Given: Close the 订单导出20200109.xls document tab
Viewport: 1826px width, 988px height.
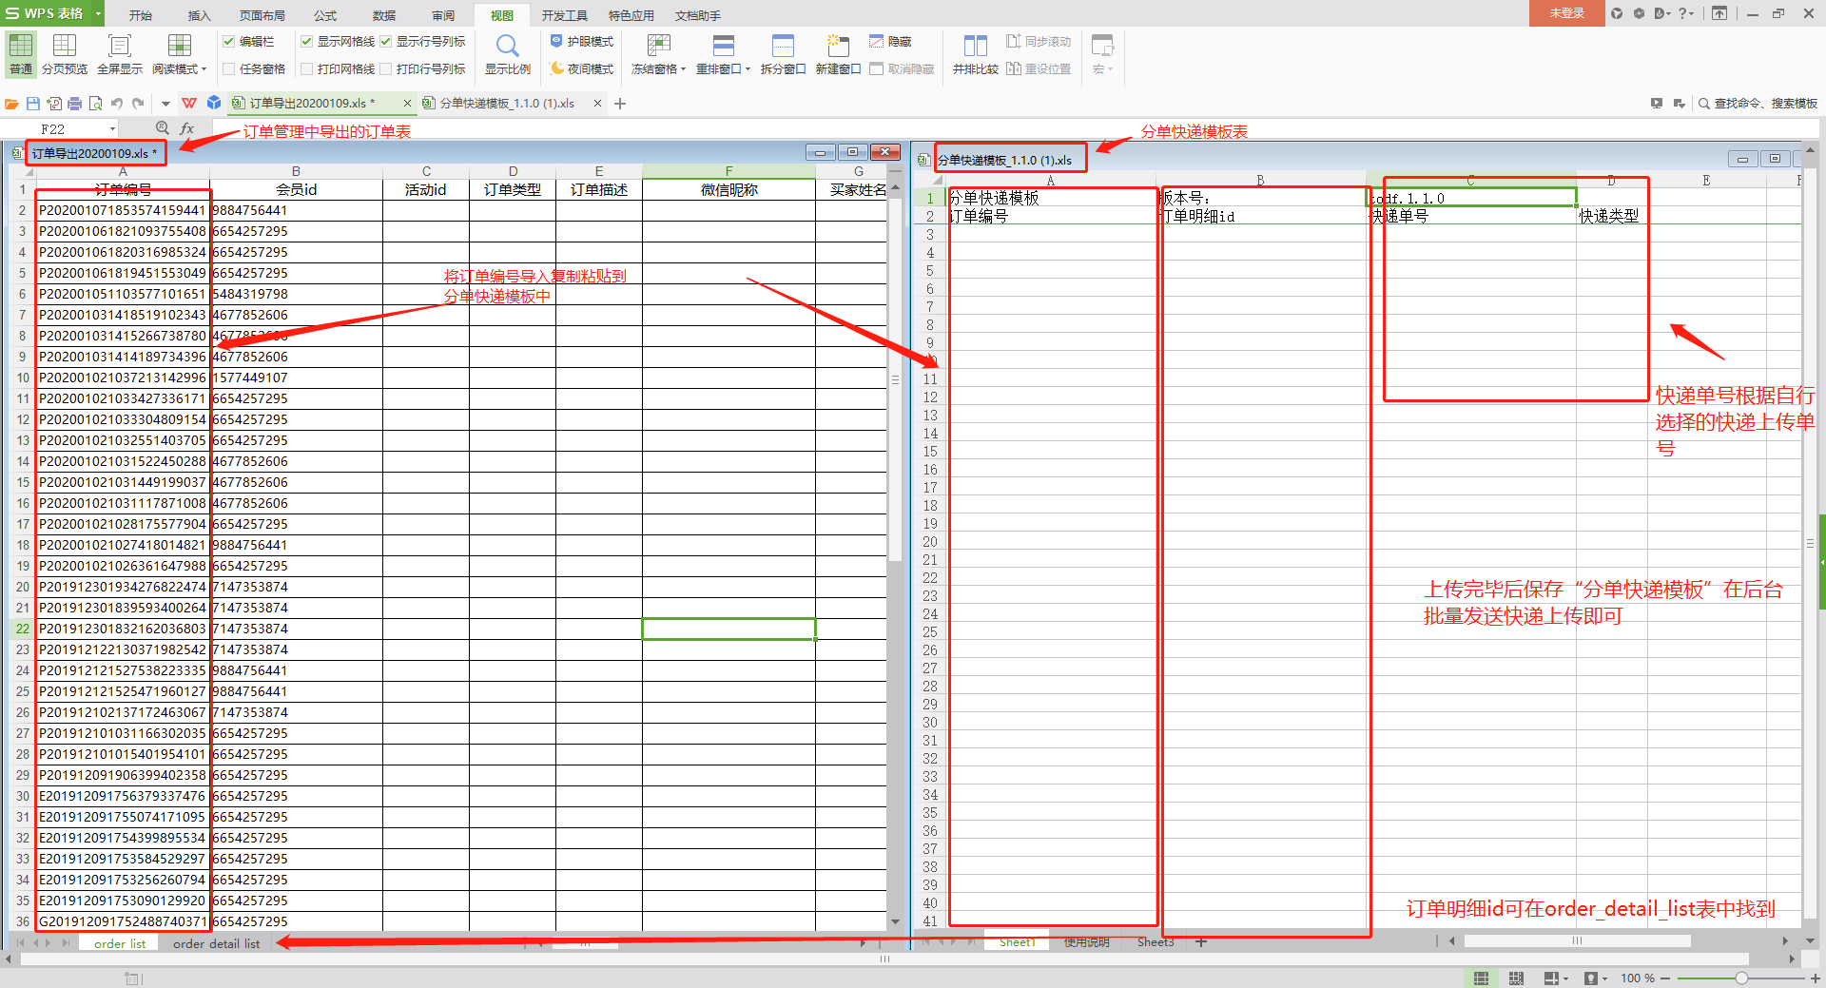Looking at the screenshot, I should tap(408, 104).
